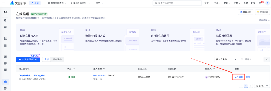The image size is (271, 91).
Task: Click the 火山引擎 logo
Action: pyautogui.click(x=18, y=3)
